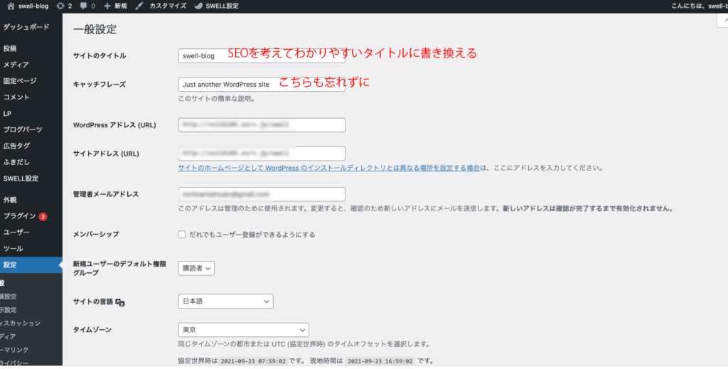Open the こんにちは account greeting menu
The height and width of the screenshot is (369, 728).
(x=700, y=6)
